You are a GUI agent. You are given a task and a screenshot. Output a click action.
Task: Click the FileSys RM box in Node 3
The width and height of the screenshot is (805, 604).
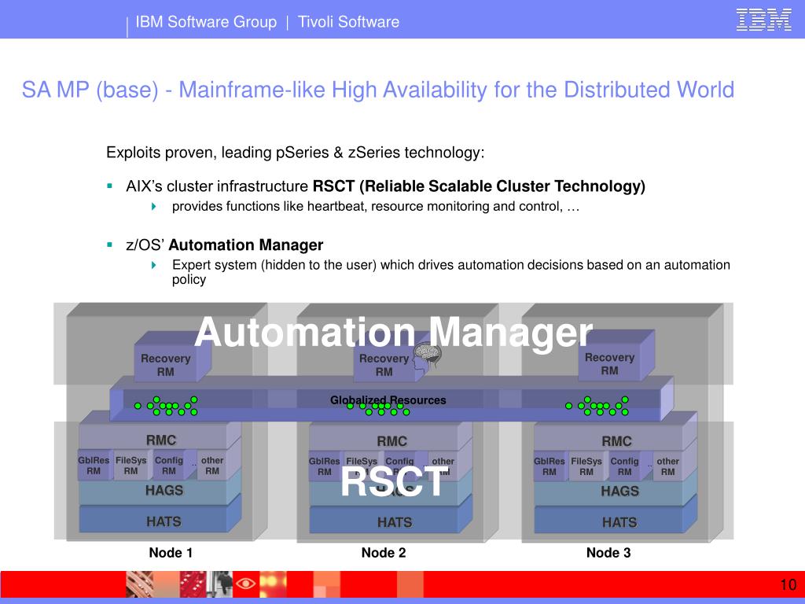586,466
